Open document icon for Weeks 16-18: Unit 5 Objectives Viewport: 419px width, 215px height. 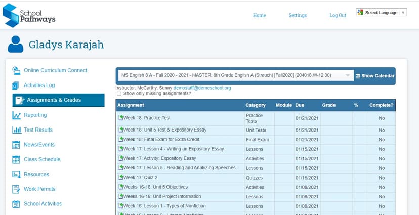[x=120, y=187]
